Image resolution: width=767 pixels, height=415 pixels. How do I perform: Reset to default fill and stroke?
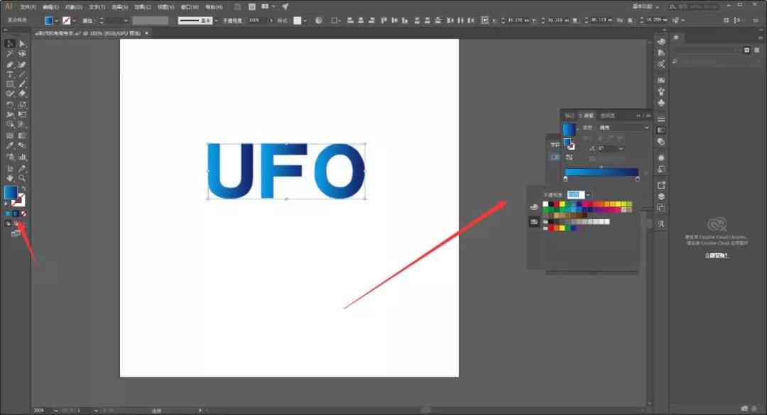coord(7,204)
